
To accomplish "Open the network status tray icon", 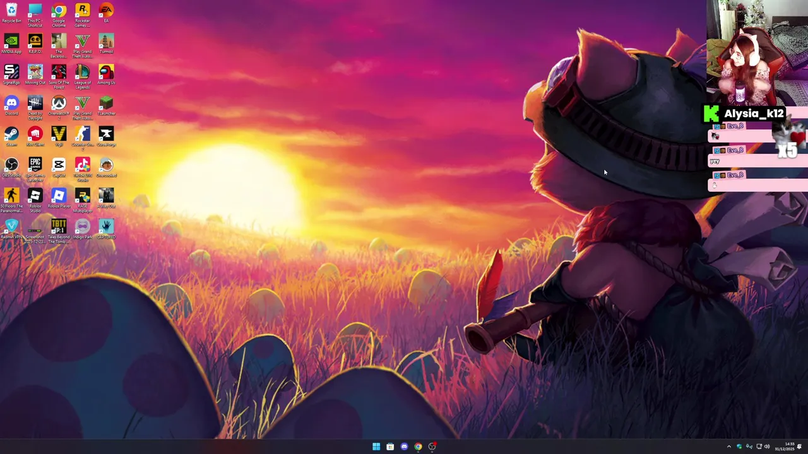I will (759, 446).
